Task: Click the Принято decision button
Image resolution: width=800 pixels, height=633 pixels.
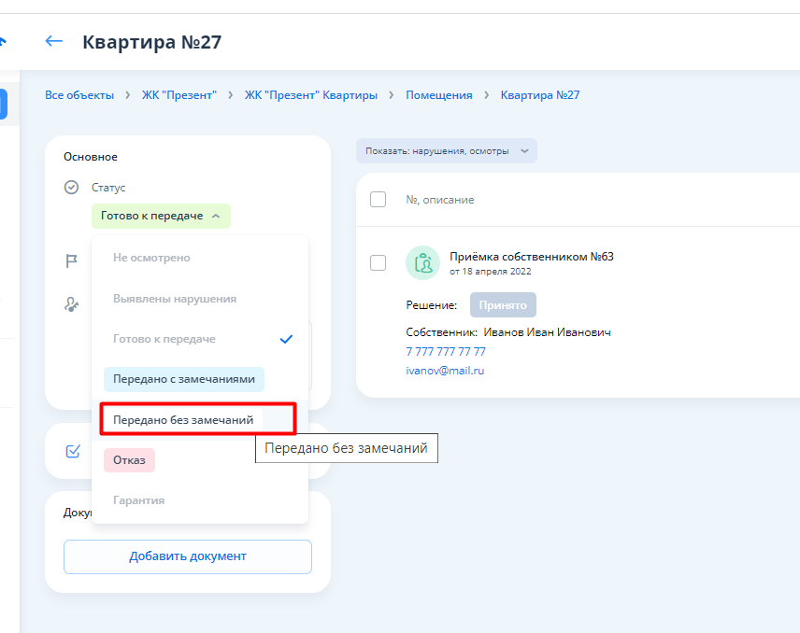Action: pyautogui.click(x=503, y=304)
